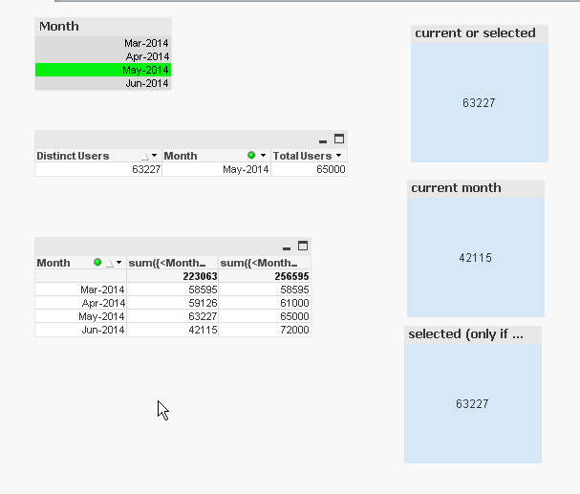Viewport: 580px width, 494px height.
Task: Open the Total Users column dropdown
Action: click(x=338, y=156)
